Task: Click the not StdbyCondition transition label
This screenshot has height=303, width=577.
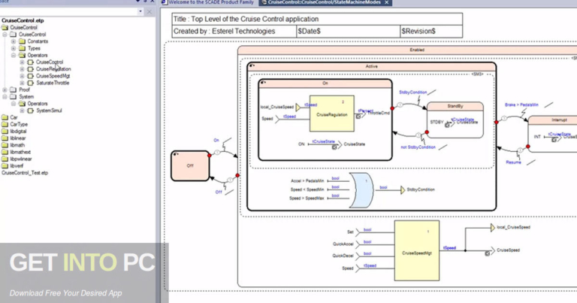Action: coord(418,147)
